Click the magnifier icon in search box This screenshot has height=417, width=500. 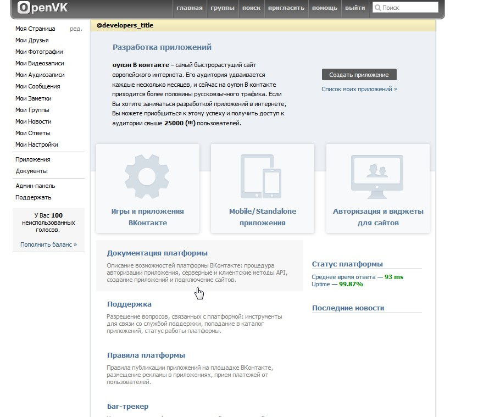point(377,8)
